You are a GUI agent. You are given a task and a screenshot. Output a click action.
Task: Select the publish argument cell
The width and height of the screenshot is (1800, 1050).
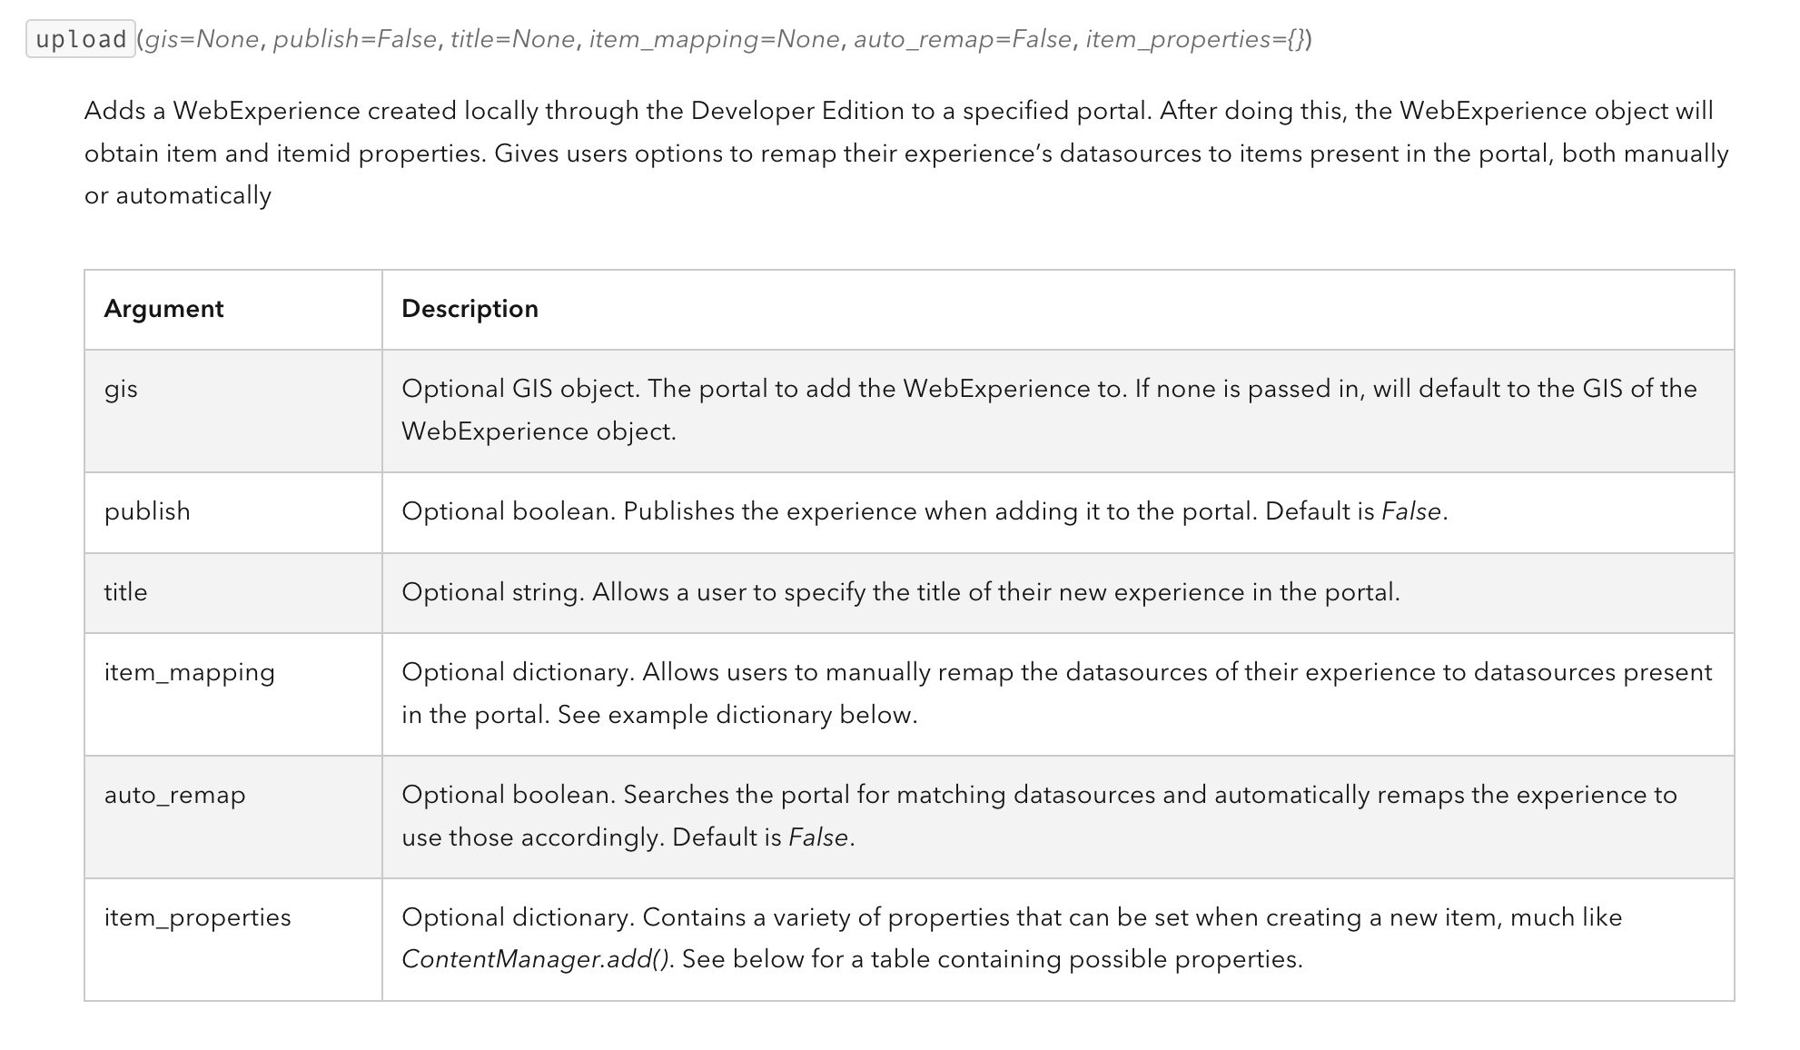147,511
